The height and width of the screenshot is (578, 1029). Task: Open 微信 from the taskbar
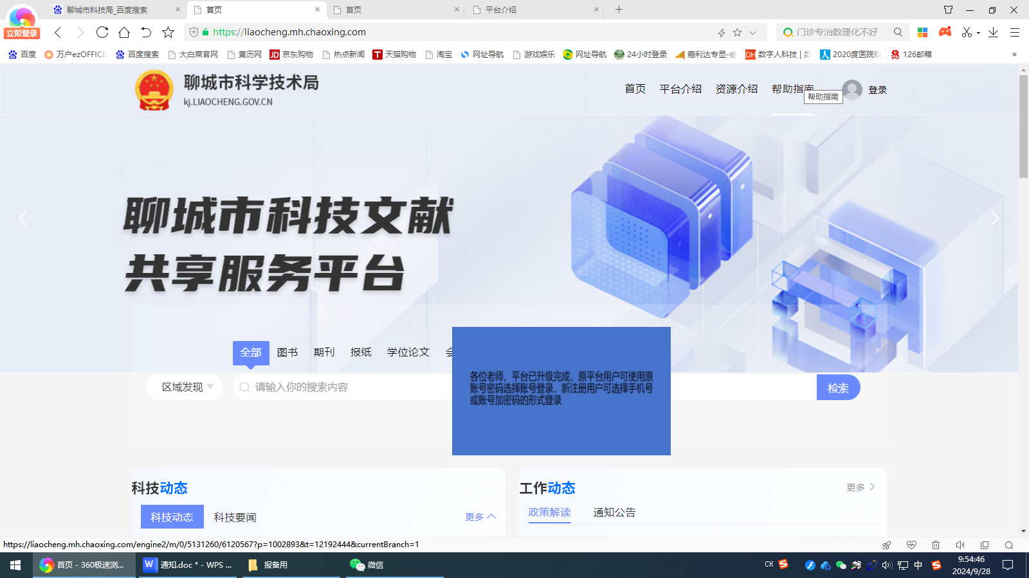coord(394,565)
